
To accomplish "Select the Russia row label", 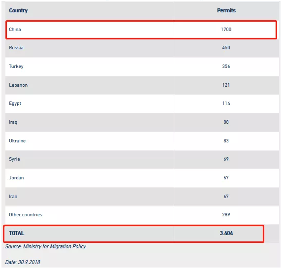I will pos(16,48).
